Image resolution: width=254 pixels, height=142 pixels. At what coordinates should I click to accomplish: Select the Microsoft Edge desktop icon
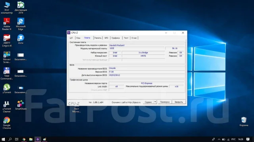tap(21, 24)
